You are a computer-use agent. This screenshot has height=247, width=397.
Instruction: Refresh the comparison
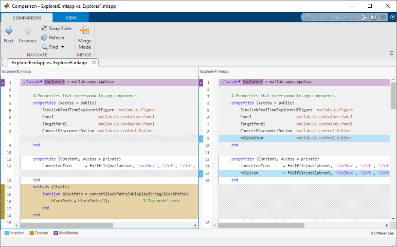[x=53, y=37]
